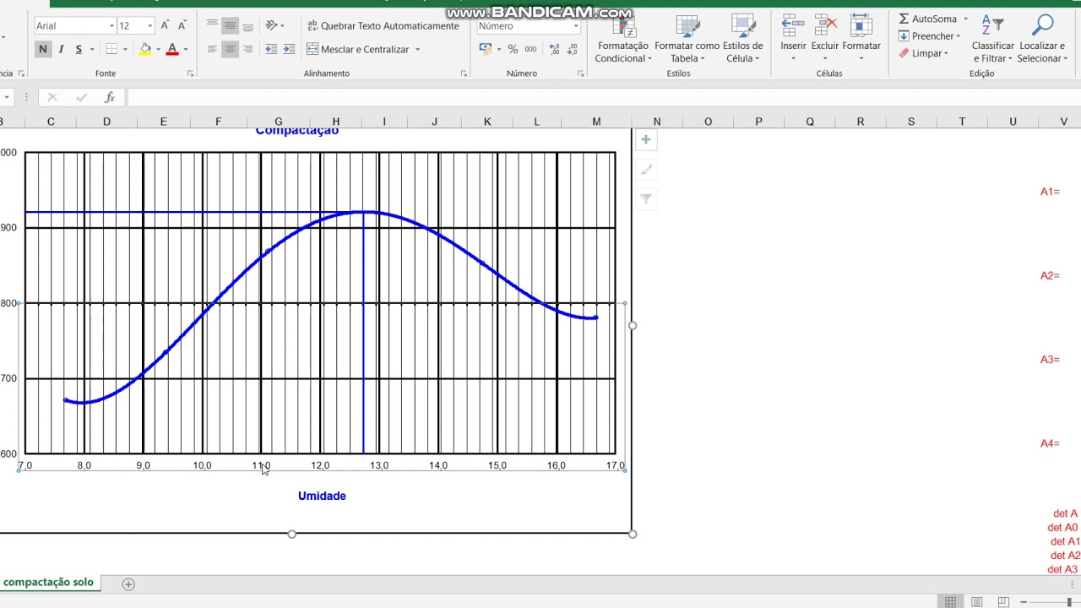Apply thousands separator style
The image size is (1081, 608).
[530, 50]
